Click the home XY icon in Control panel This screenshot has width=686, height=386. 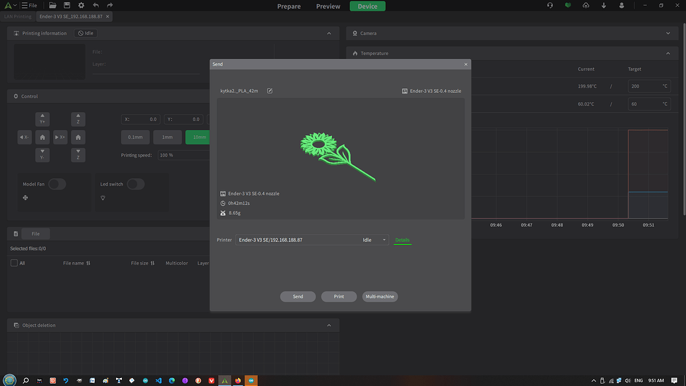click(42, 137)
